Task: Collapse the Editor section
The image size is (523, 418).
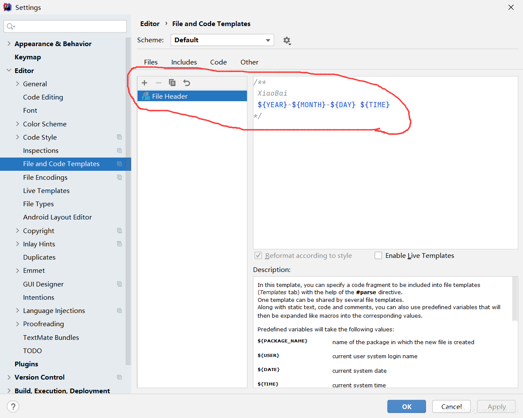Action: point(9,70)
